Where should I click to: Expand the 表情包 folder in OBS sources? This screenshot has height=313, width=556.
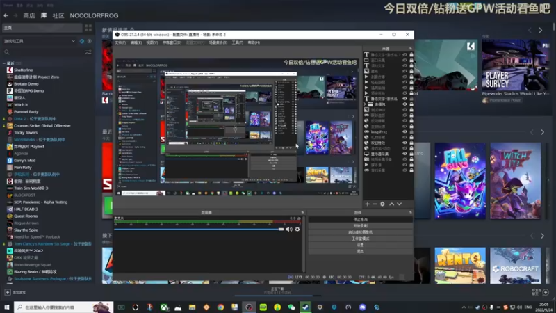pyautogui.click(x=365, y=104)
